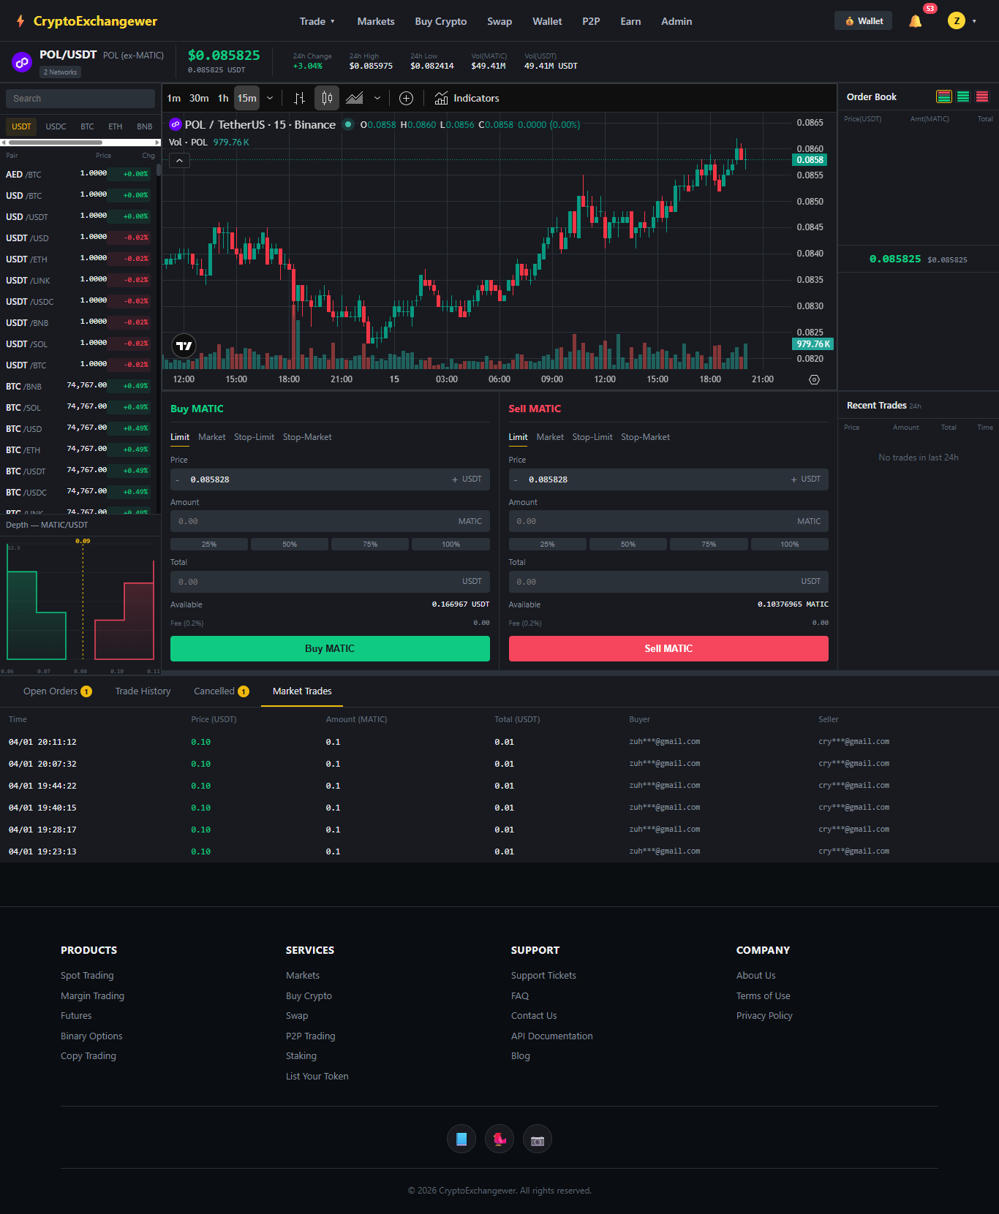The image size is (999, 1214).
Task: Select the 30m timeframe
Action: [199, 98]
